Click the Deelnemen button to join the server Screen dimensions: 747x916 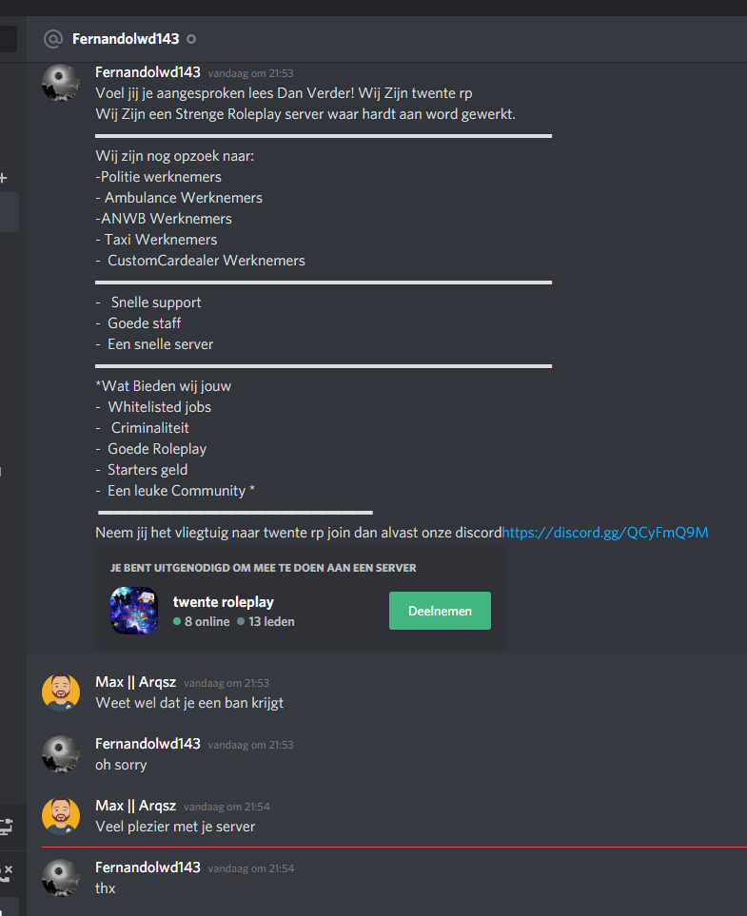[x=441, y=611]
